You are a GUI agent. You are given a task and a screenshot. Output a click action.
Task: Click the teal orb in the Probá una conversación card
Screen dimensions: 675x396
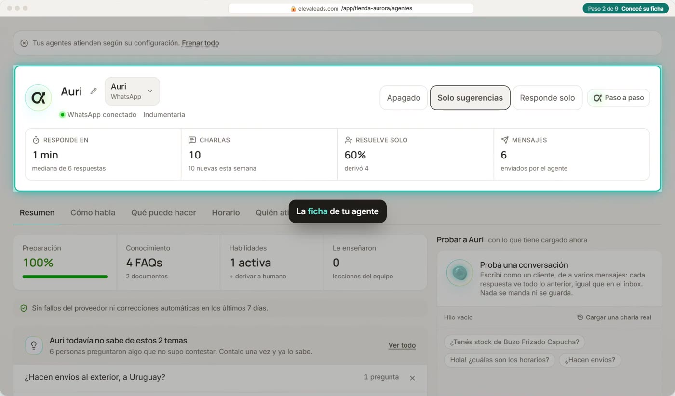[459, 273]
